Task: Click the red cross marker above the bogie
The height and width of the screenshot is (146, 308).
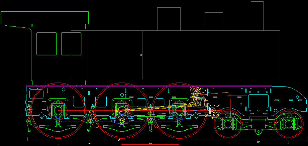Action: [229, 96]
